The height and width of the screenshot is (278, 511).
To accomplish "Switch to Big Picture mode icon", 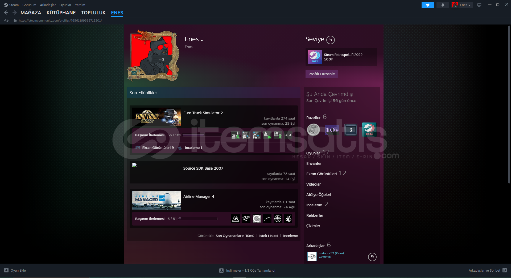I will (479, 5).
